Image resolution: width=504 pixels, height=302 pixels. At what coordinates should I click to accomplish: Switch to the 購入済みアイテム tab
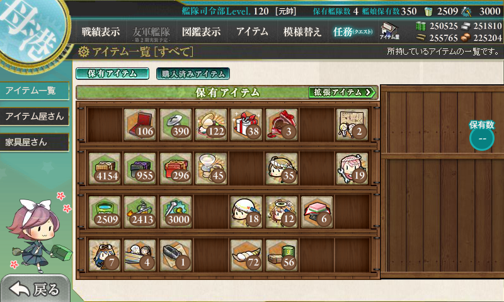coord(193,74)
